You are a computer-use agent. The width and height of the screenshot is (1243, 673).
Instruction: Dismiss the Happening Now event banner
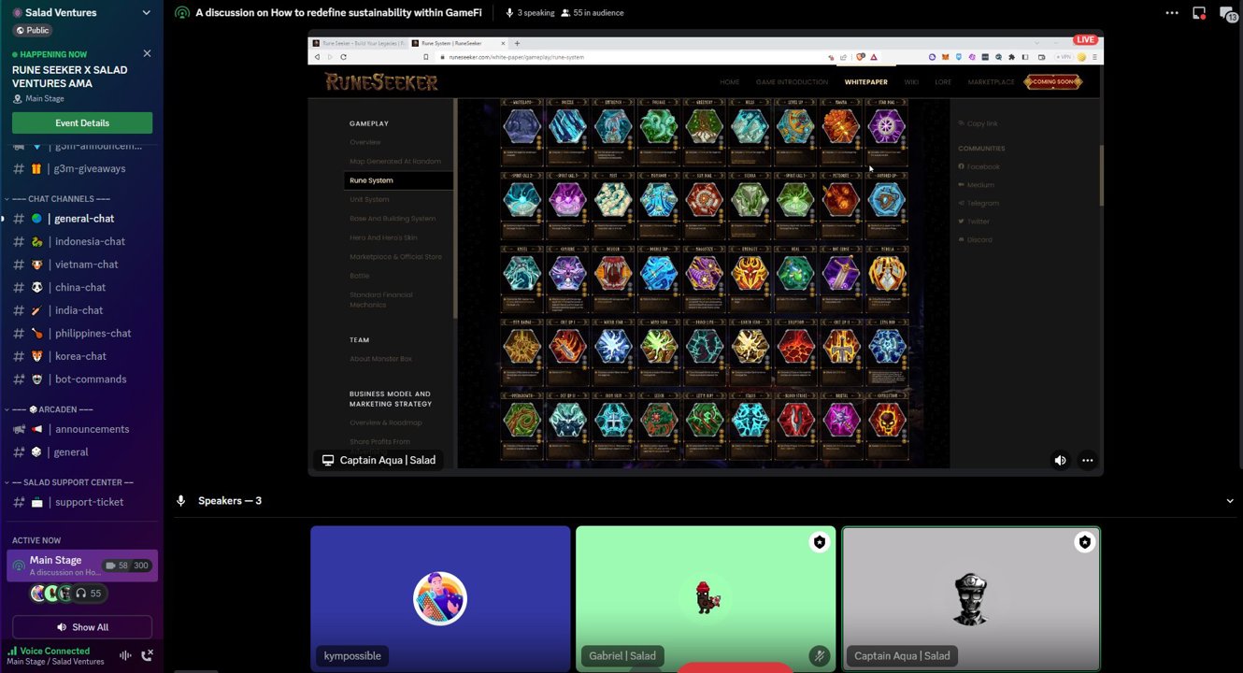coord(147,53)
